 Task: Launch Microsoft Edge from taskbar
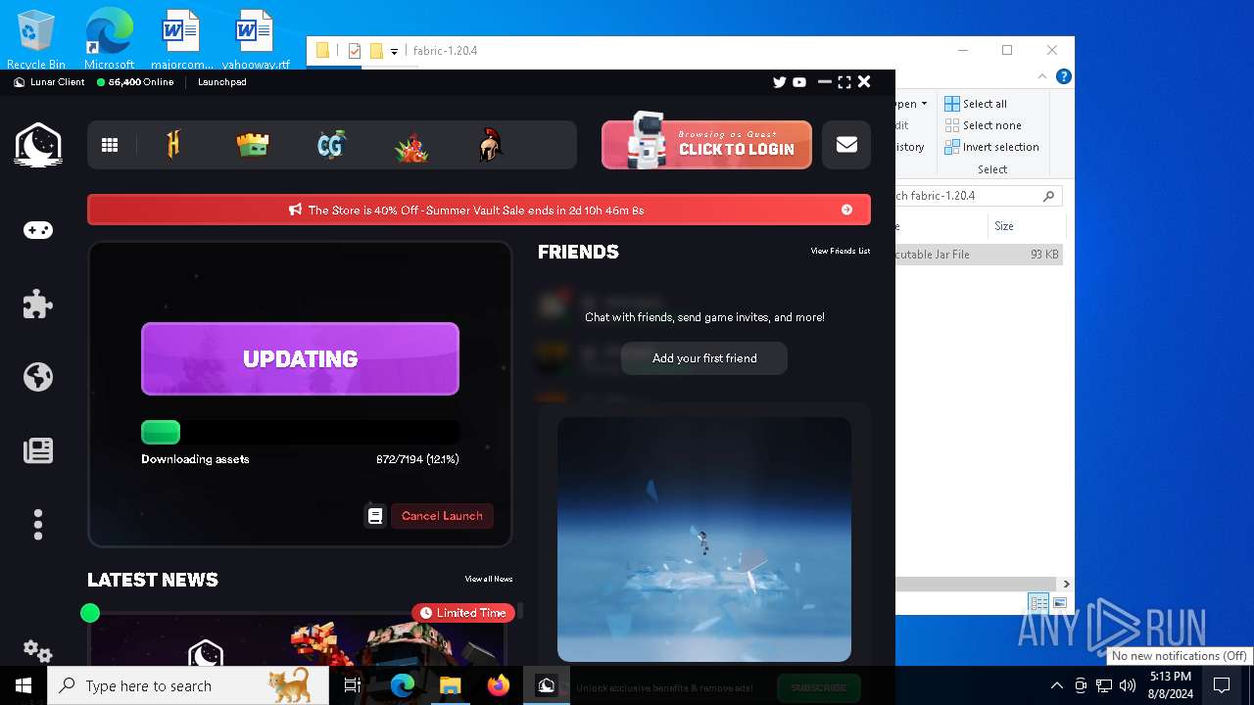[403, 685]
